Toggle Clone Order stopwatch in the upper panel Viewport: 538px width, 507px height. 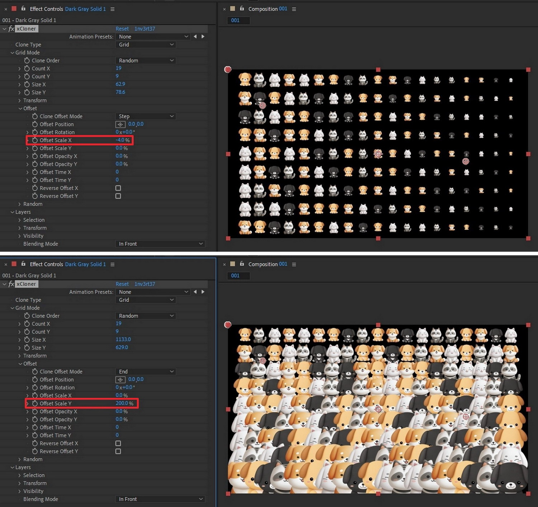tap(27, 61)
